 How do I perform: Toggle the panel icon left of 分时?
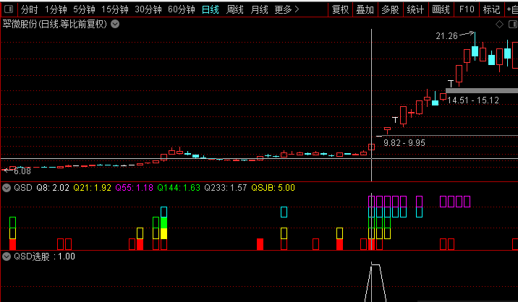[9, 9]
